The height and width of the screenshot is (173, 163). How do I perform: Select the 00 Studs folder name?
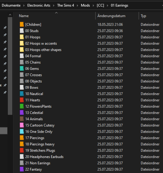pyautogui.click(x=32, y=31)
